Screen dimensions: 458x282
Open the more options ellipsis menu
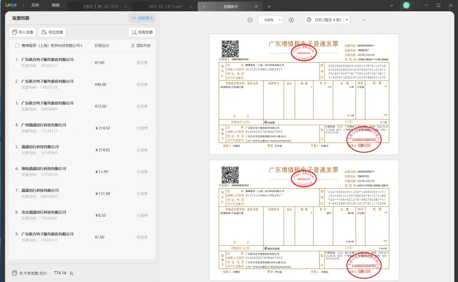[x=363, y=20]
